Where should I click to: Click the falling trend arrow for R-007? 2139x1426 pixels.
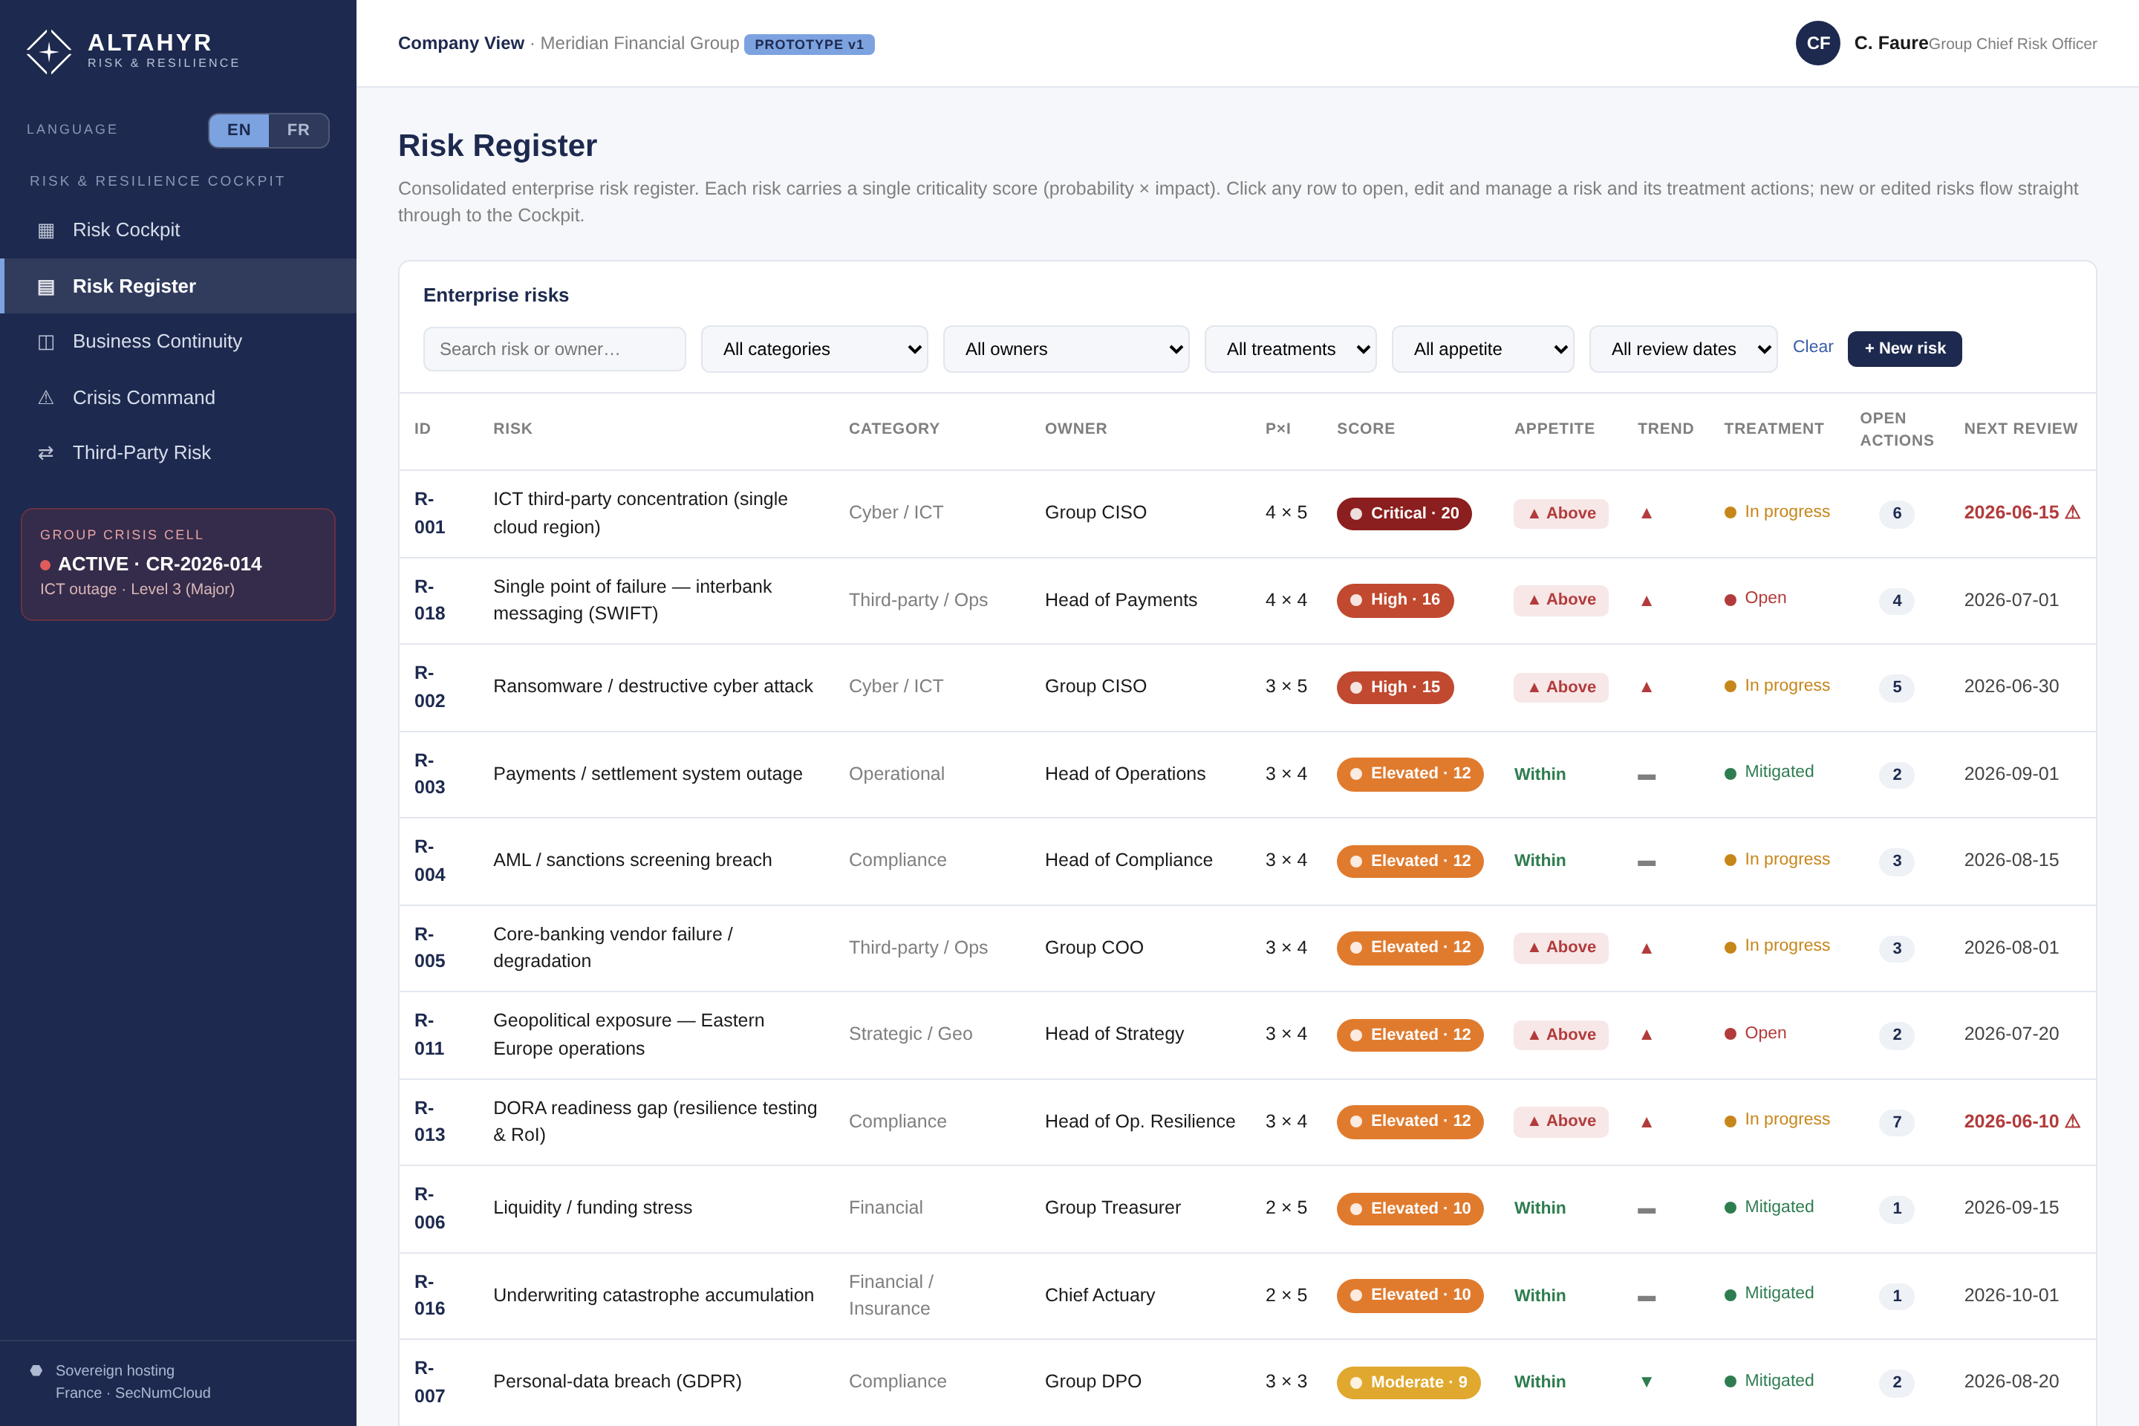1646,1382
